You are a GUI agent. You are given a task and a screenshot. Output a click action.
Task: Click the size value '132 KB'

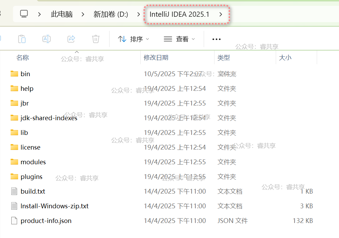pos(303,221)
